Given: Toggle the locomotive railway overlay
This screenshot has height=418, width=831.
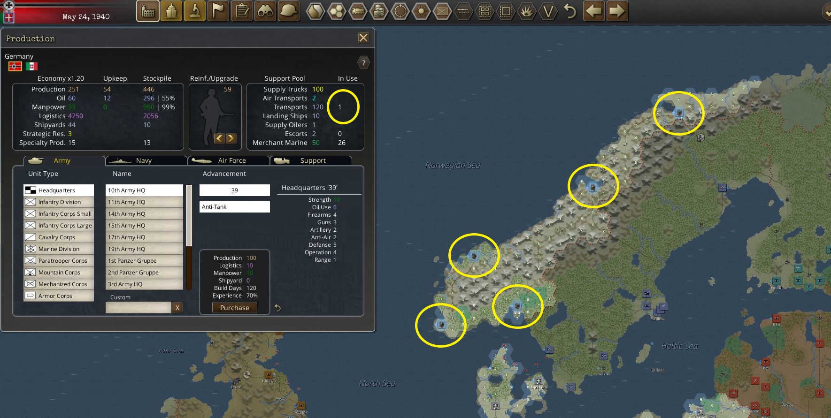Looking at the screenshot, I should [x=358, y=11].
